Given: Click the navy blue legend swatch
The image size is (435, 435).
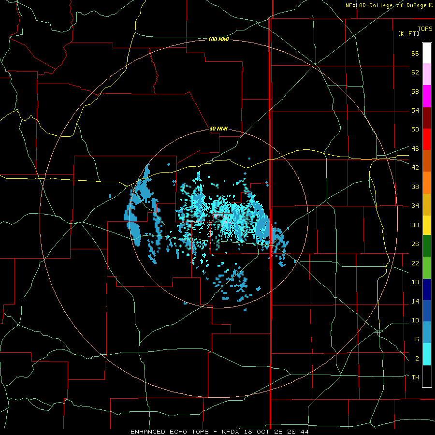Looking at the screenshot, I should pos(427,290).
